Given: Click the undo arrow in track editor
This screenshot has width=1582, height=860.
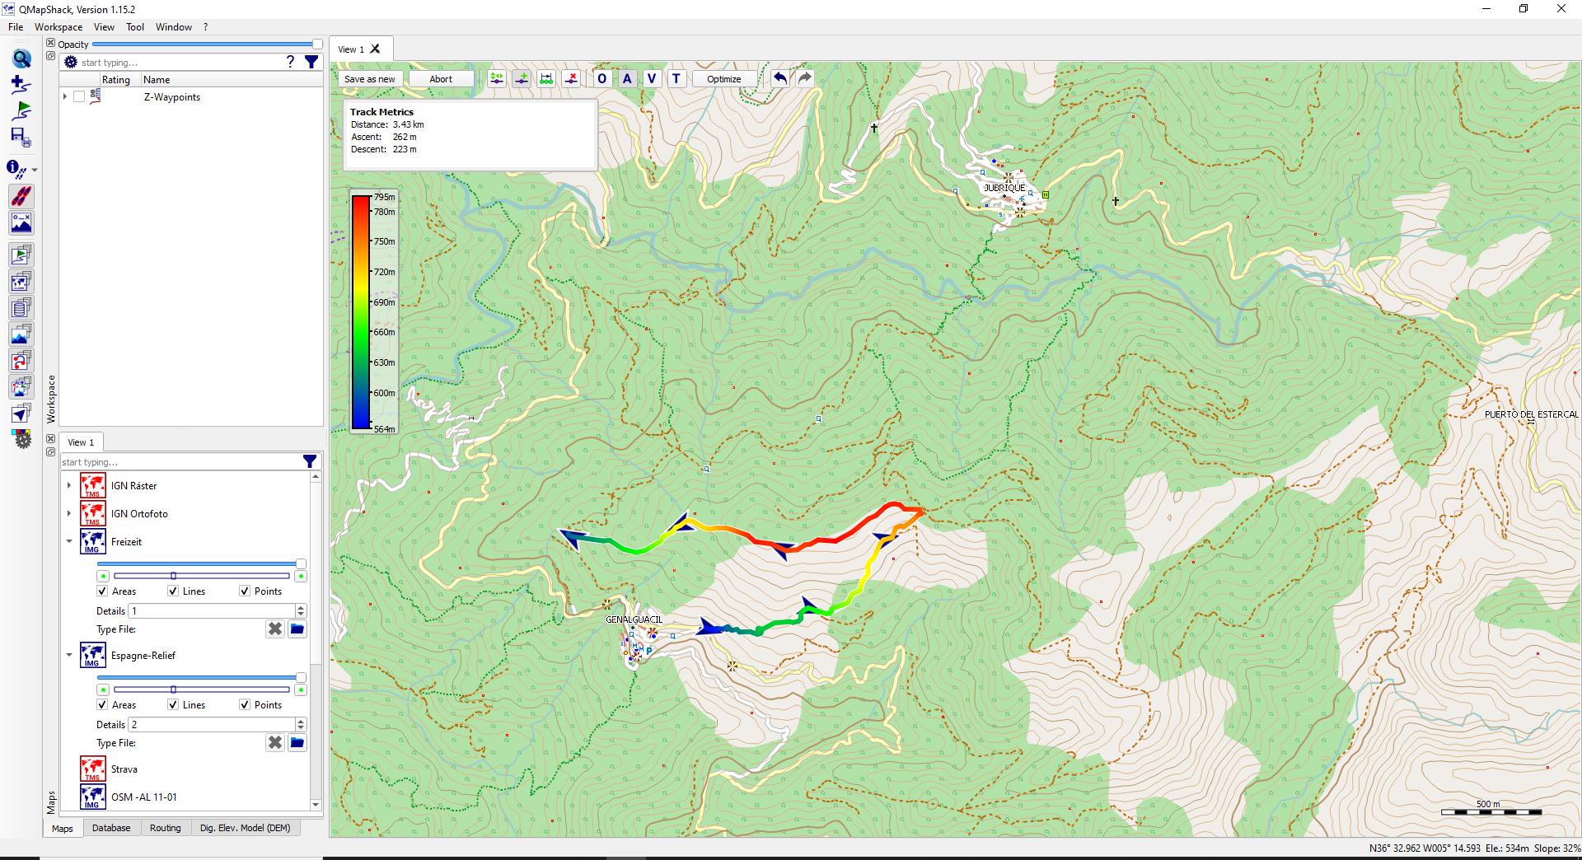Looking at the screenshot, I should pos(779,77).
